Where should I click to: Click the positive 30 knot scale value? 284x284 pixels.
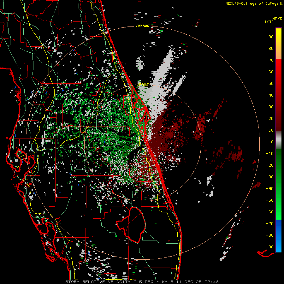click(x=271, y=107)
